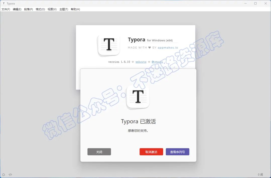The image size is (271, 178).
Task: Close the Typora window
Action: click(266, 3)
